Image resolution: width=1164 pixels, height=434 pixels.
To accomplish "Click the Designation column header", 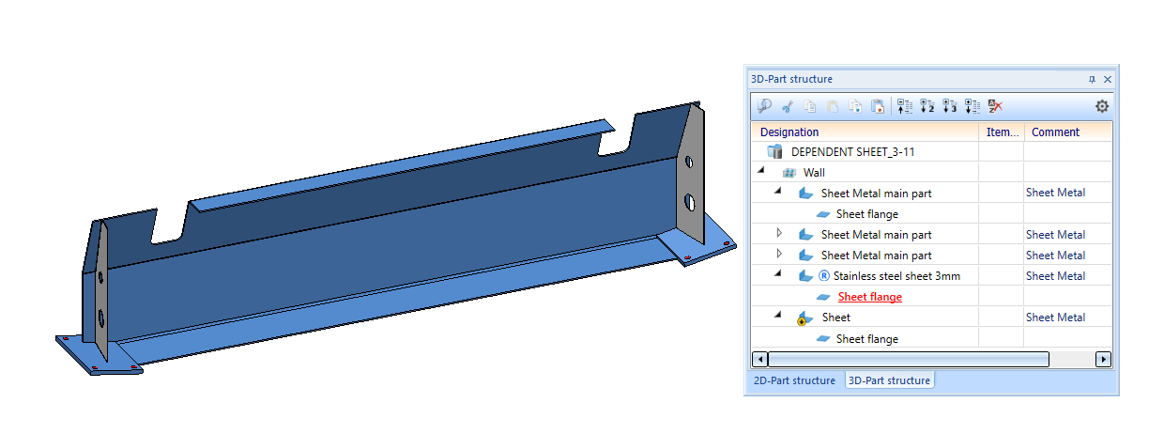I will 865,132.
